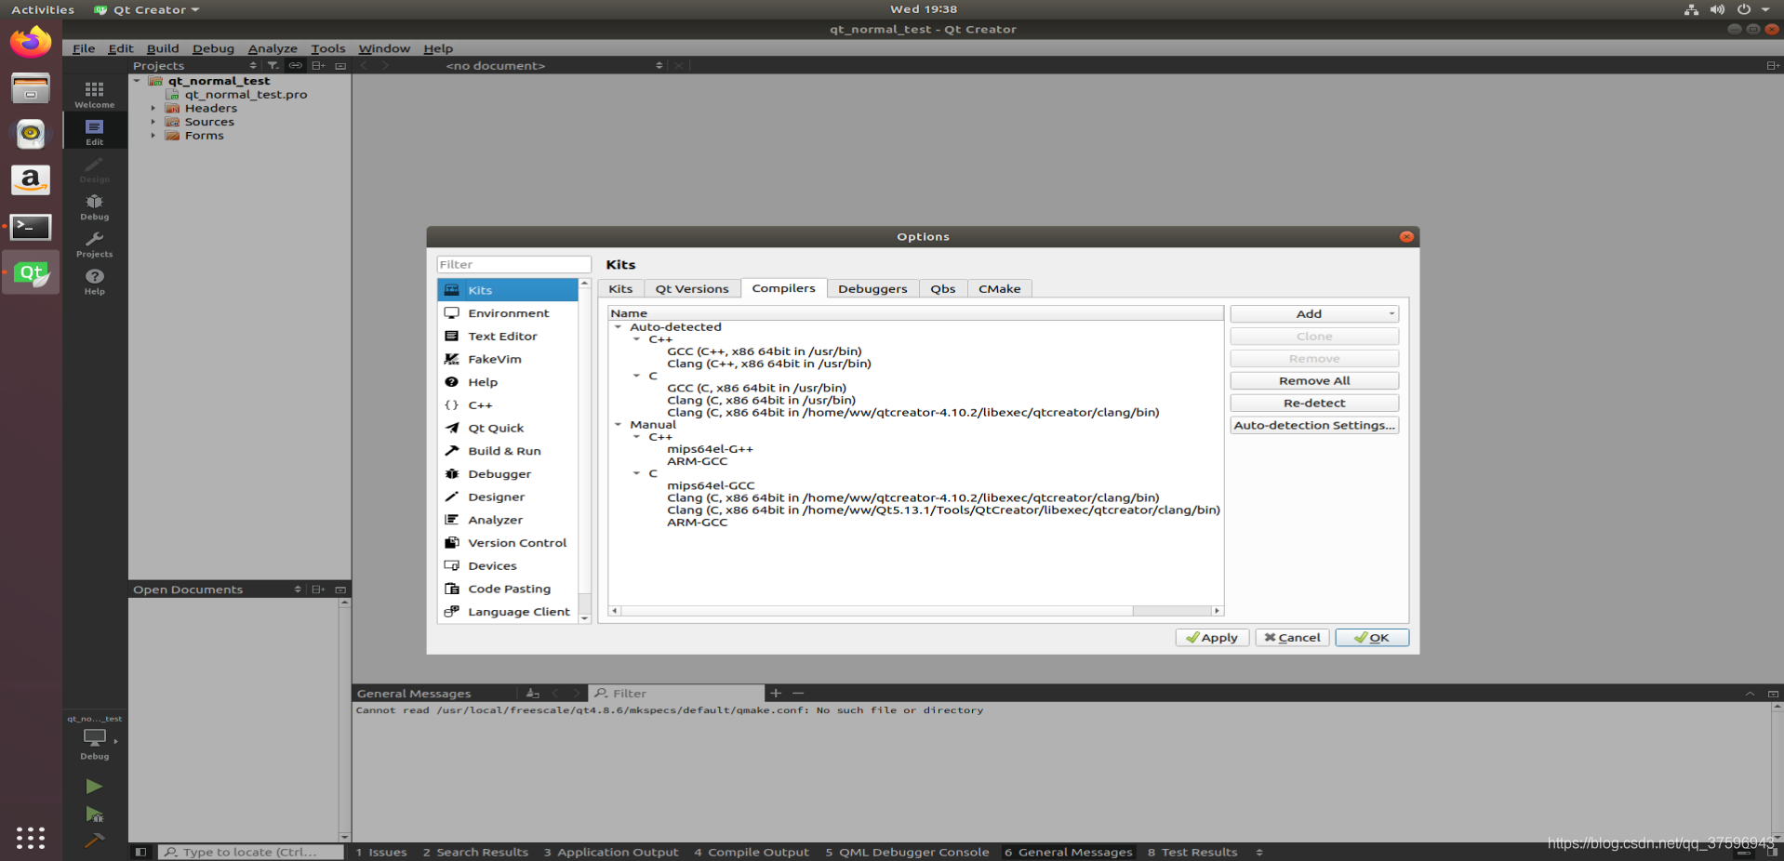Screen dimensions: 1784x861
Task: Confirm the Options dialog with OK
Action: (x=1372, y=638)
